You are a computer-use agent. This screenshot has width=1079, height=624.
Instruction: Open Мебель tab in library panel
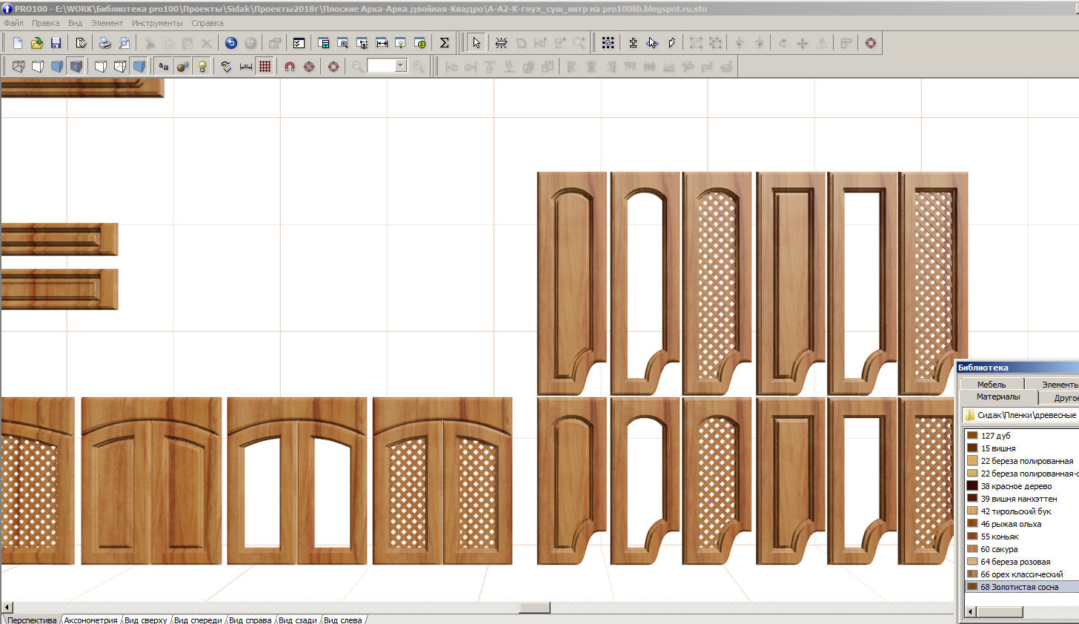coord(992,384)
